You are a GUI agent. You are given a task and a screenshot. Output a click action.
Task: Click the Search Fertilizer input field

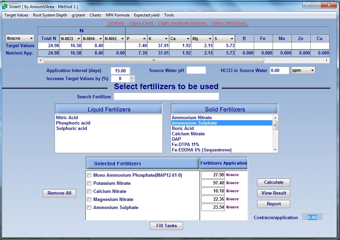166,97
